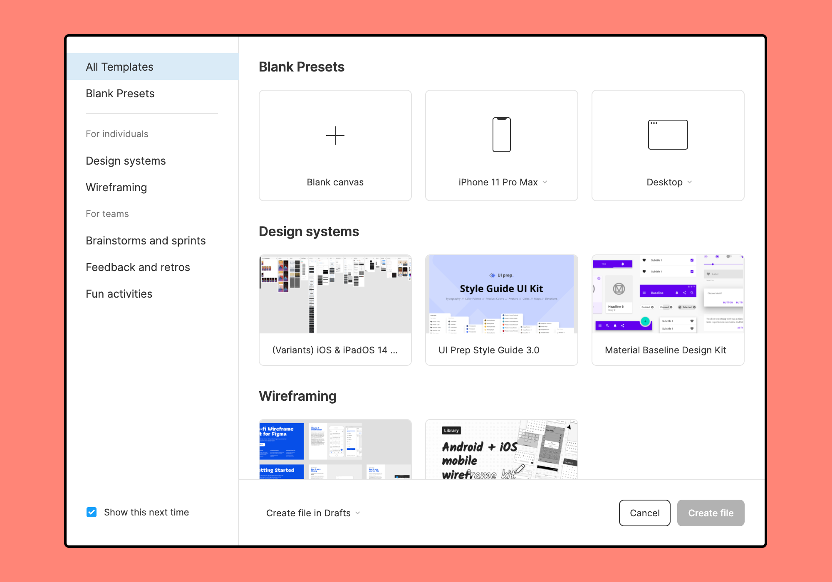Click the plus icon for Blank canvas
Screen dimensions: 832x582
pos(335,136)
